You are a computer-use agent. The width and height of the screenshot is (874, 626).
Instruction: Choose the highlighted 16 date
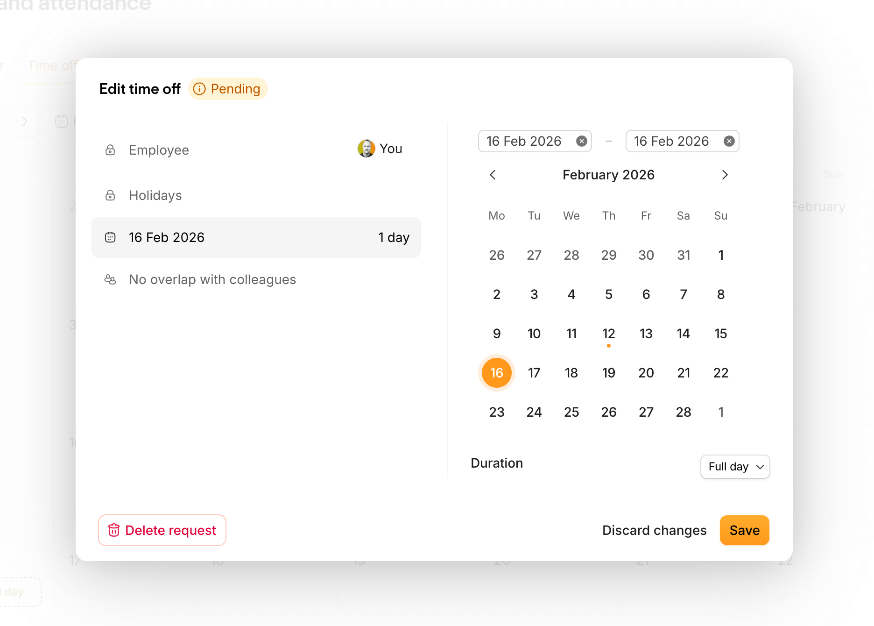pos(497,373)
